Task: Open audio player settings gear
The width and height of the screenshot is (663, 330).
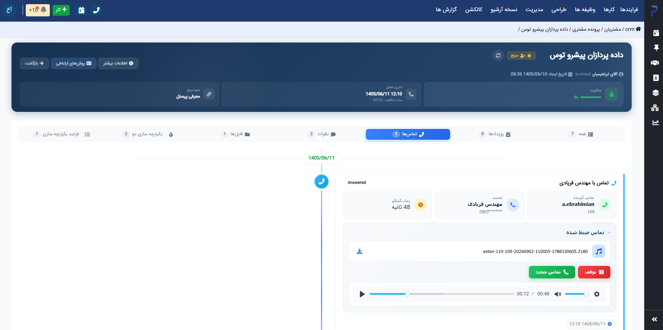Action: tap(597, 294)
